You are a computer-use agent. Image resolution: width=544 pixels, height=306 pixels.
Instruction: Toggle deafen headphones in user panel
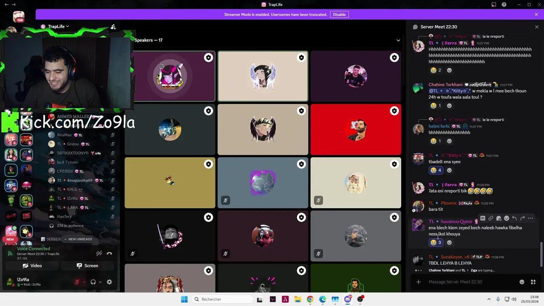93,282
